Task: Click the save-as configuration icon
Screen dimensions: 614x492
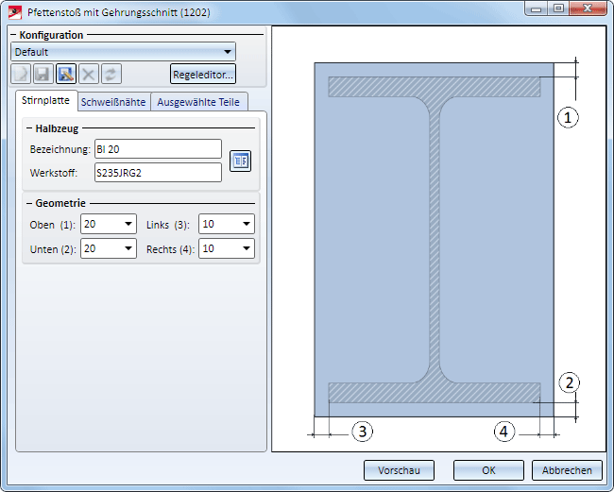Action: pyautogui.click(x=66, y=74)
